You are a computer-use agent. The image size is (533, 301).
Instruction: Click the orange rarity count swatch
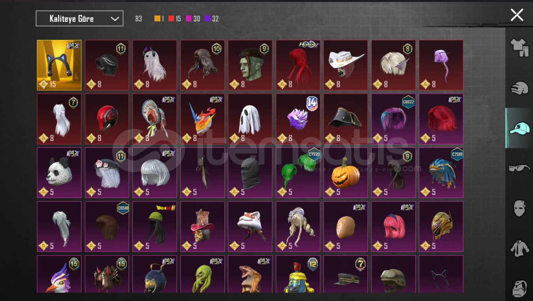point(157,19)
